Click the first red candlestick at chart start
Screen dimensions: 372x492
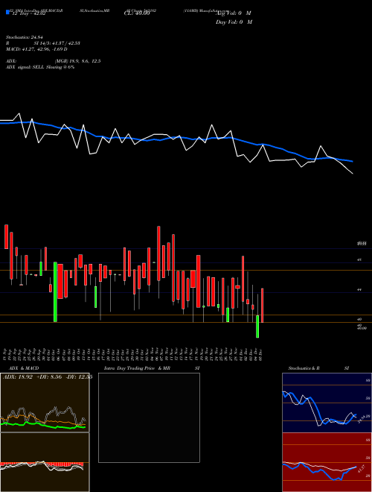(x=6, y=236)
